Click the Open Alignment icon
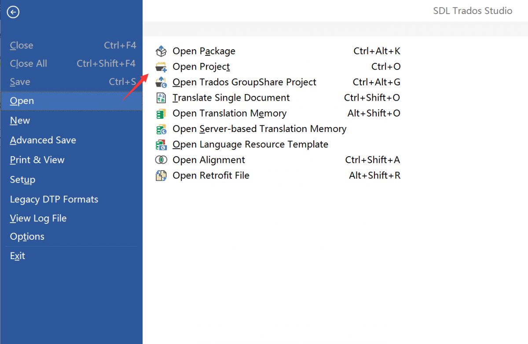This screenshot has width=528, height=344. point(161,160)
